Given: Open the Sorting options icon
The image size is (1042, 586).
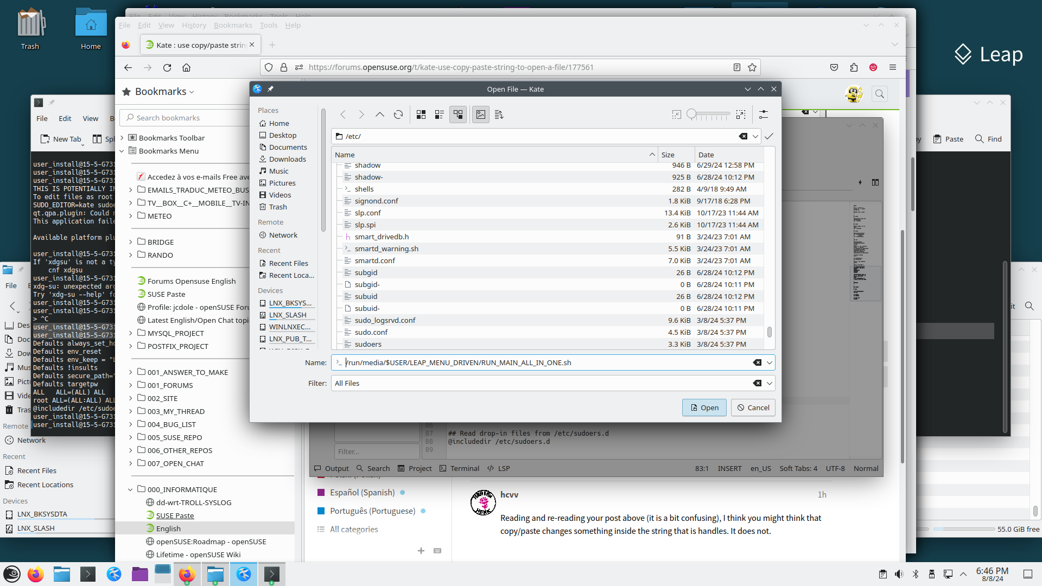Looking at the screenshot, I should click(499, 114).
